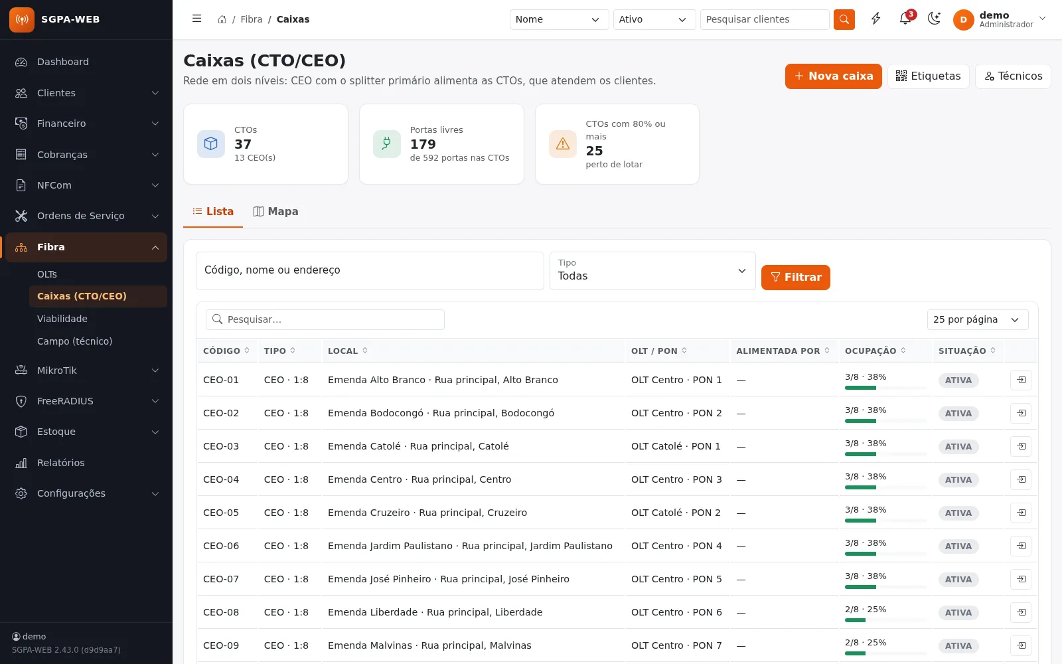Click the orange search magnifier button

[844, 19]
